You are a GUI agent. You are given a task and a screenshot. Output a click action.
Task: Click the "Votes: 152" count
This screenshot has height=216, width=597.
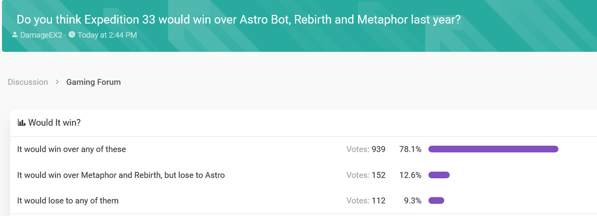[365, 175]
